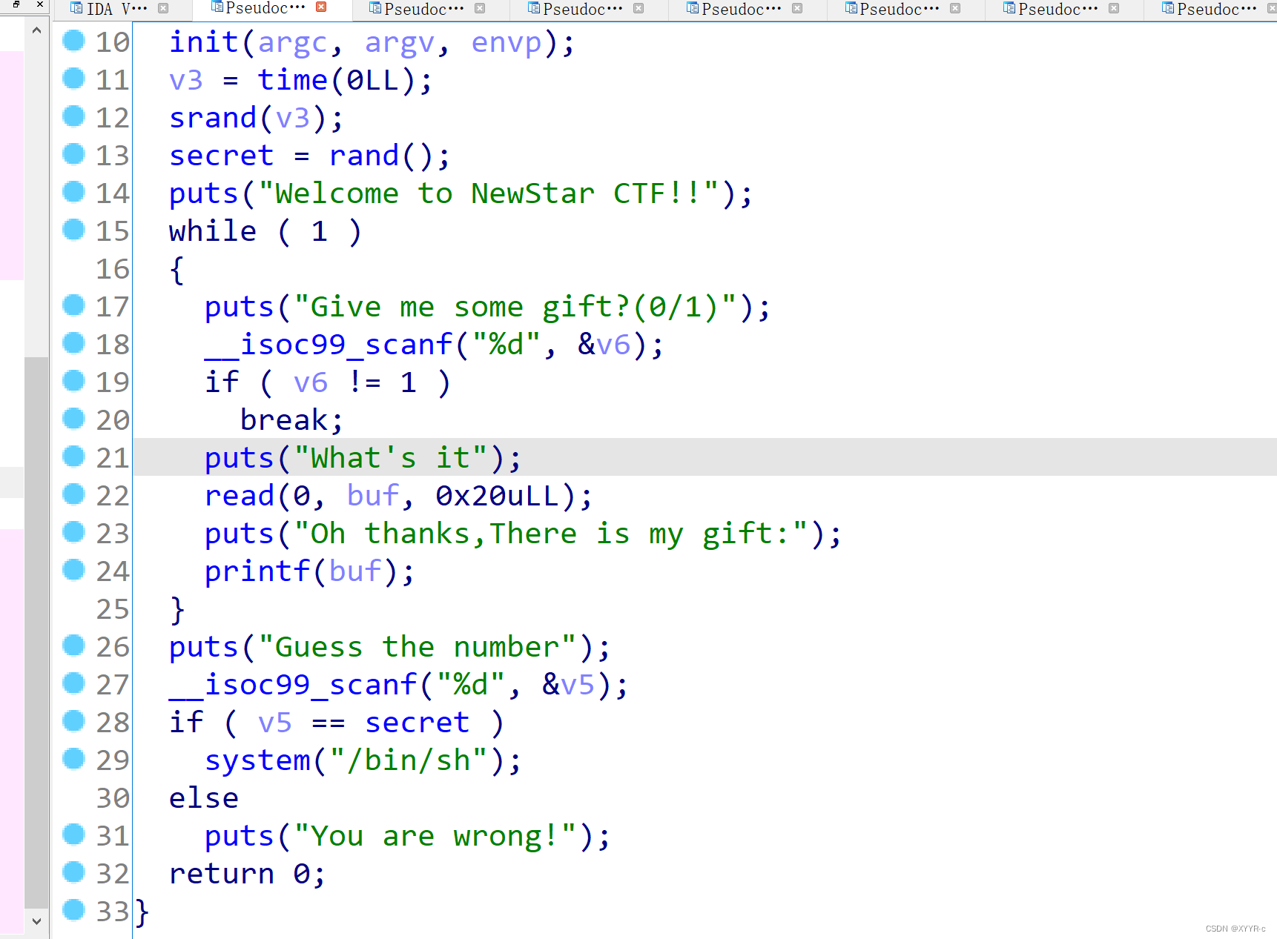1277x939 pixels.
Task: Set breakpoint dot beside line 31
Action: click(x=73, y=835)
